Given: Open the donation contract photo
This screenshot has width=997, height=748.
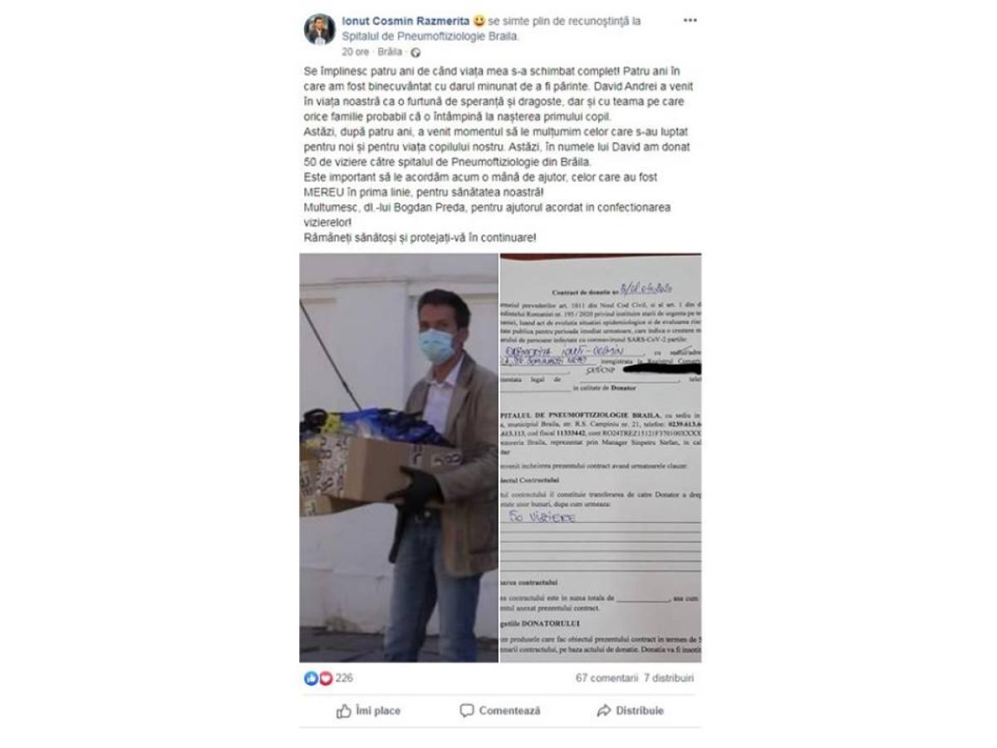Looking at the screenshot, I should pyautogui.click(x=600, y=458).
